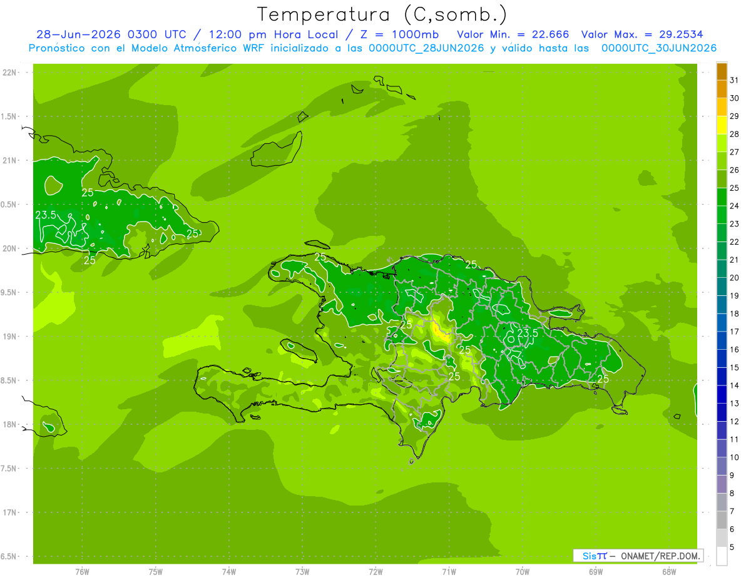The width and height of the screenshot is (751, 580).
Task: Click the '20' color scale value
Action: (x=735, y=278)
